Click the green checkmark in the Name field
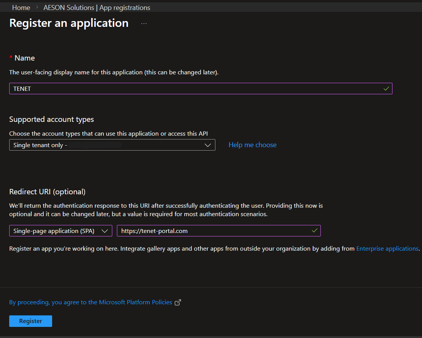 tap(386, 89)
